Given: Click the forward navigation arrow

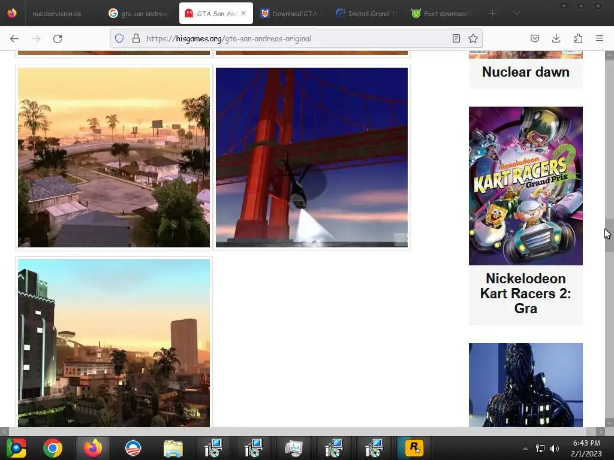Looking at the screenshot, I should coord(36,38).
